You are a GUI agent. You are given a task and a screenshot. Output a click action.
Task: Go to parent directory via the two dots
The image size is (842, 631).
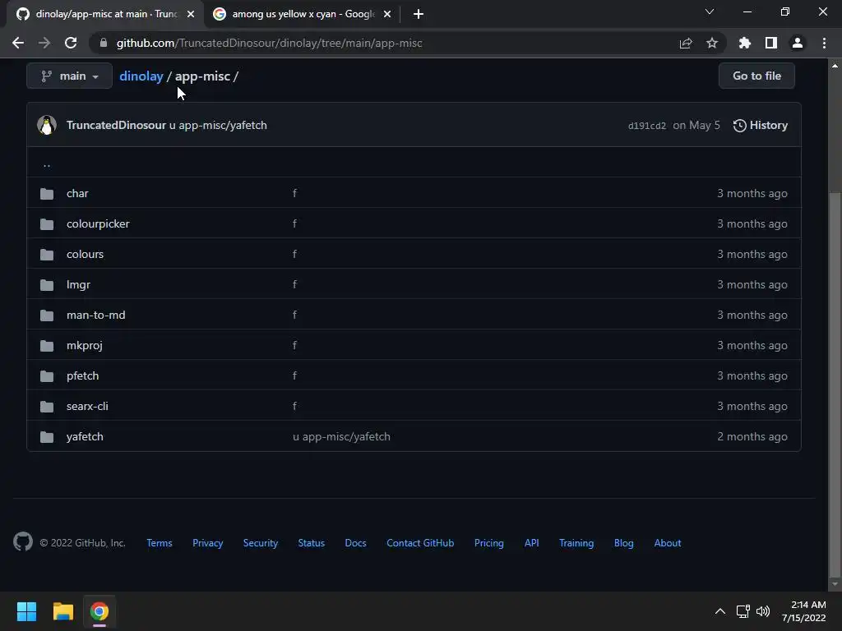point(47,164)
